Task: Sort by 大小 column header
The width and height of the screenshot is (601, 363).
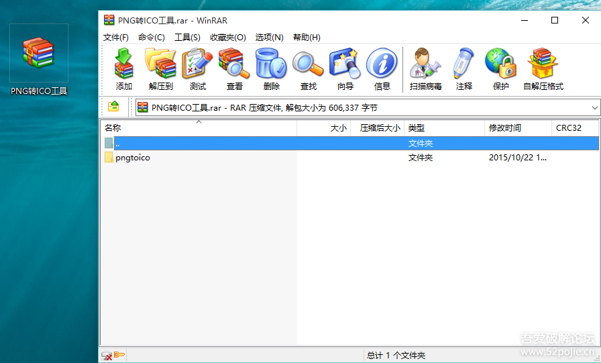Action: [x=324, y=127]
